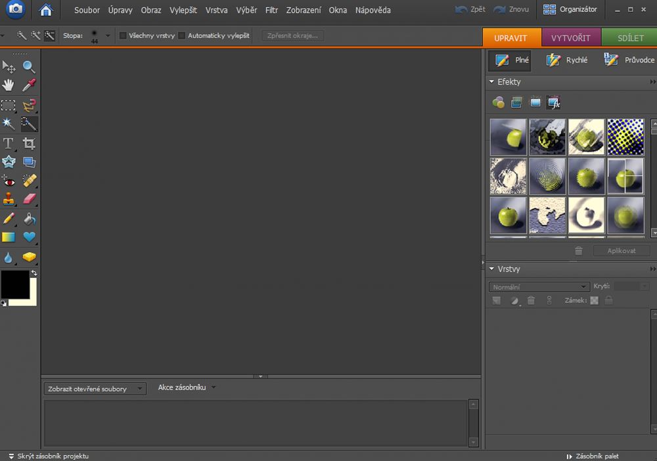Choose the Crop tool
The height and width of the screenshot is (461, 657).
(x=29, y=143)
